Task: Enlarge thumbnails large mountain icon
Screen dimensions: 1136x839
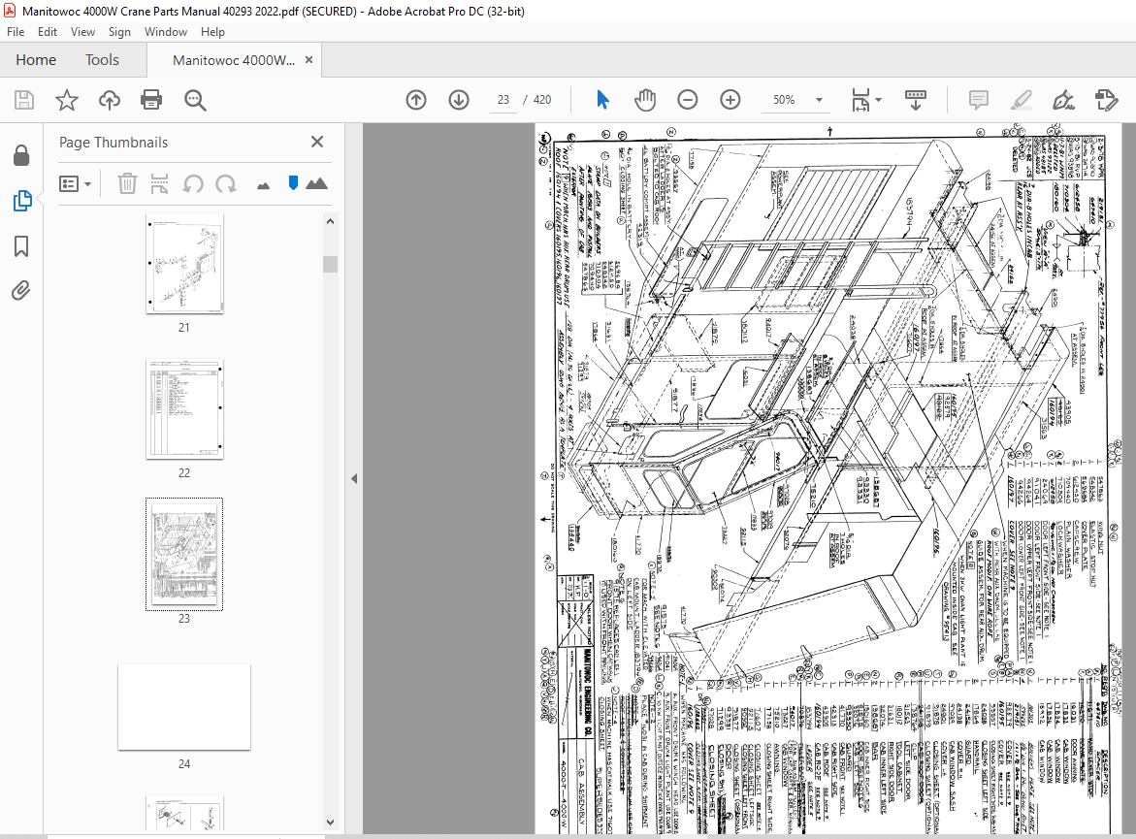Action: (316, 184)
